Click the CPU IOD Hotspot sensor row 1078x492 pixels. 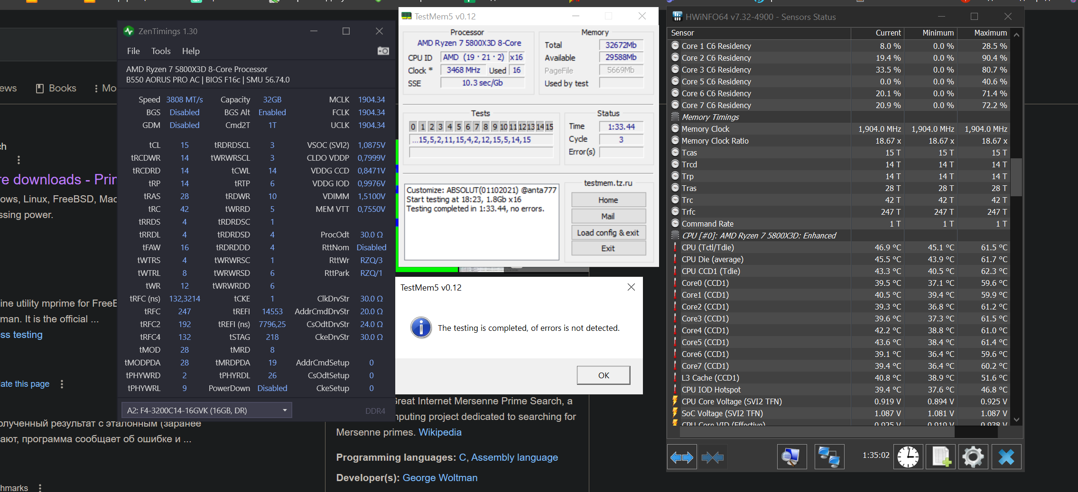(x=839, y=390)
